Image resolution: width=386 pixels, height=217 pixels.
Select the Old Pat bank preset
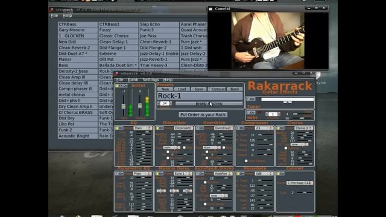click(x=118, y=60)
